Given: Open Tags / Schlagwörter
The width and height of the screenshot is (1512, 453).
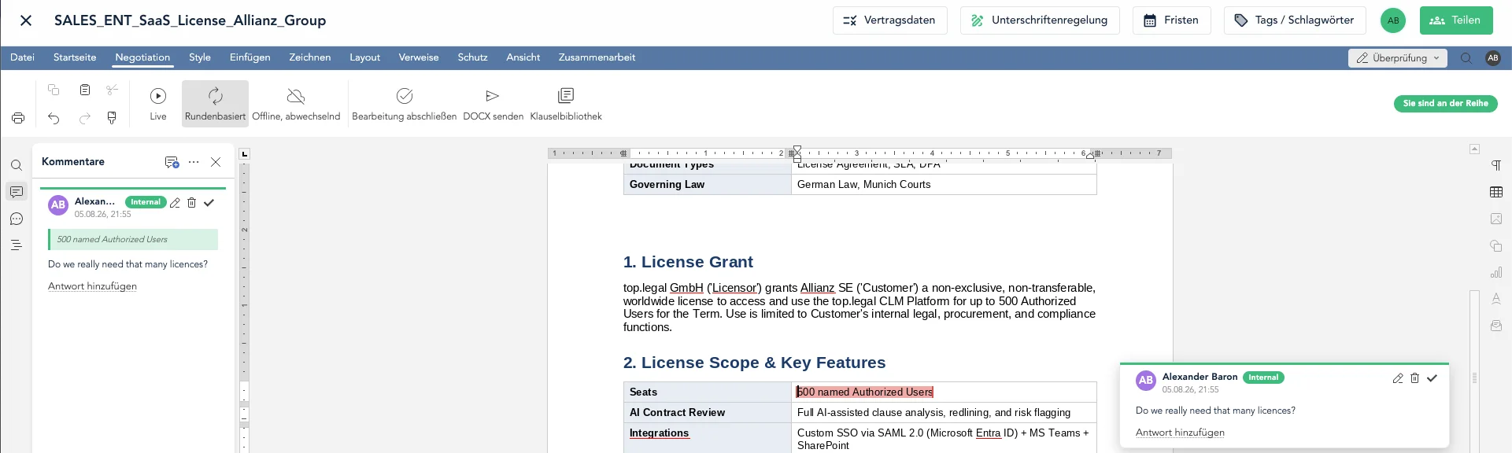Looking at the screenshot, I should point(1294,20).
